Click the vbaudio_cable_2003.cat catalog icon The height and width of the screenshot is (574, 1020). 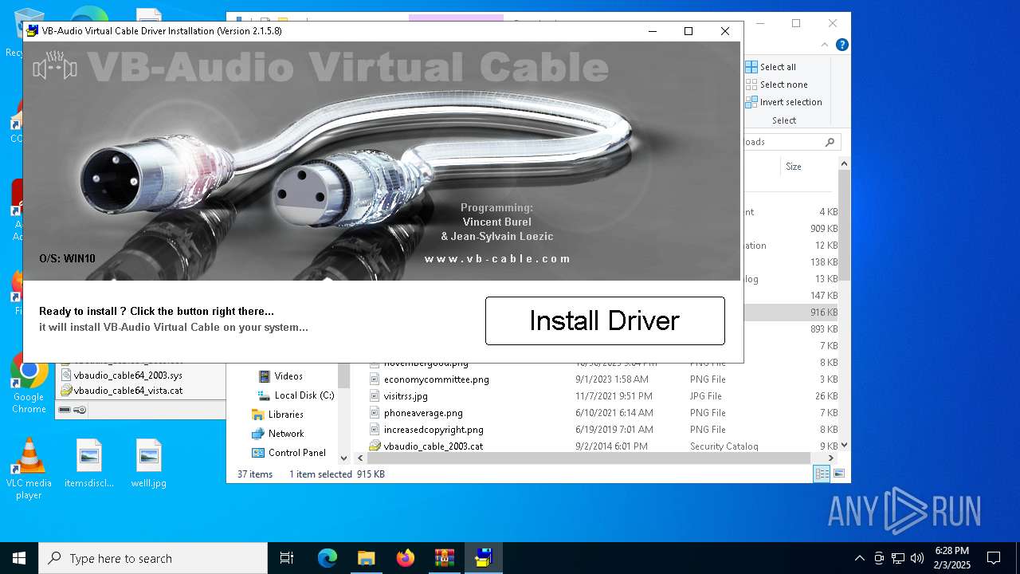coord(375,446)
